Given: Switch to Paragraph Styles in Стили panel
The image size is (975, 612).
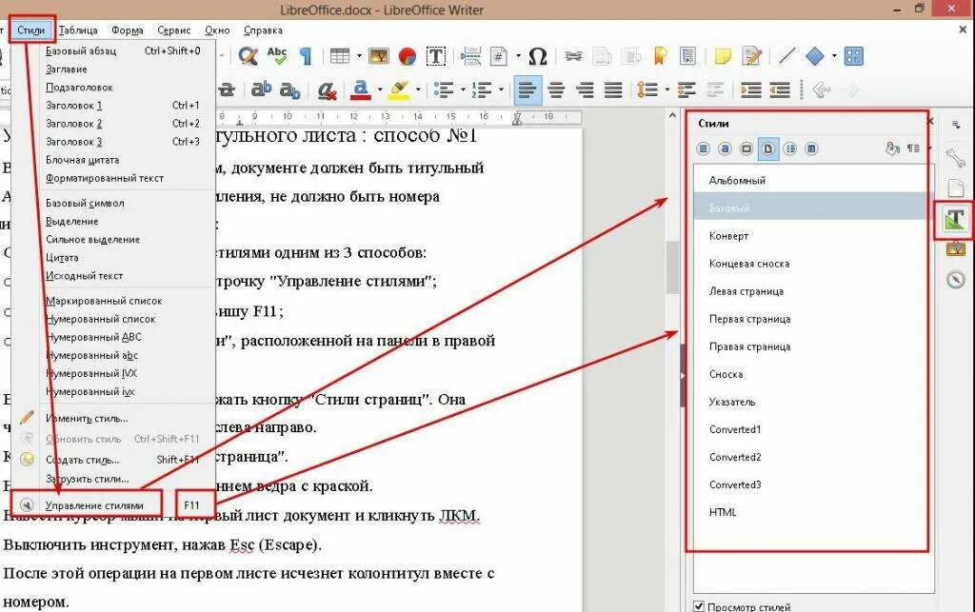Looking at the screenshot, I should (704, 148).
